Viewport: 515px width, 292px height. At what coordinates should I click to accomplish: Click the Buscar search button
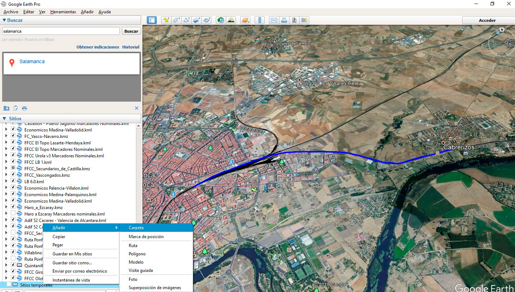tap(131, 31)
